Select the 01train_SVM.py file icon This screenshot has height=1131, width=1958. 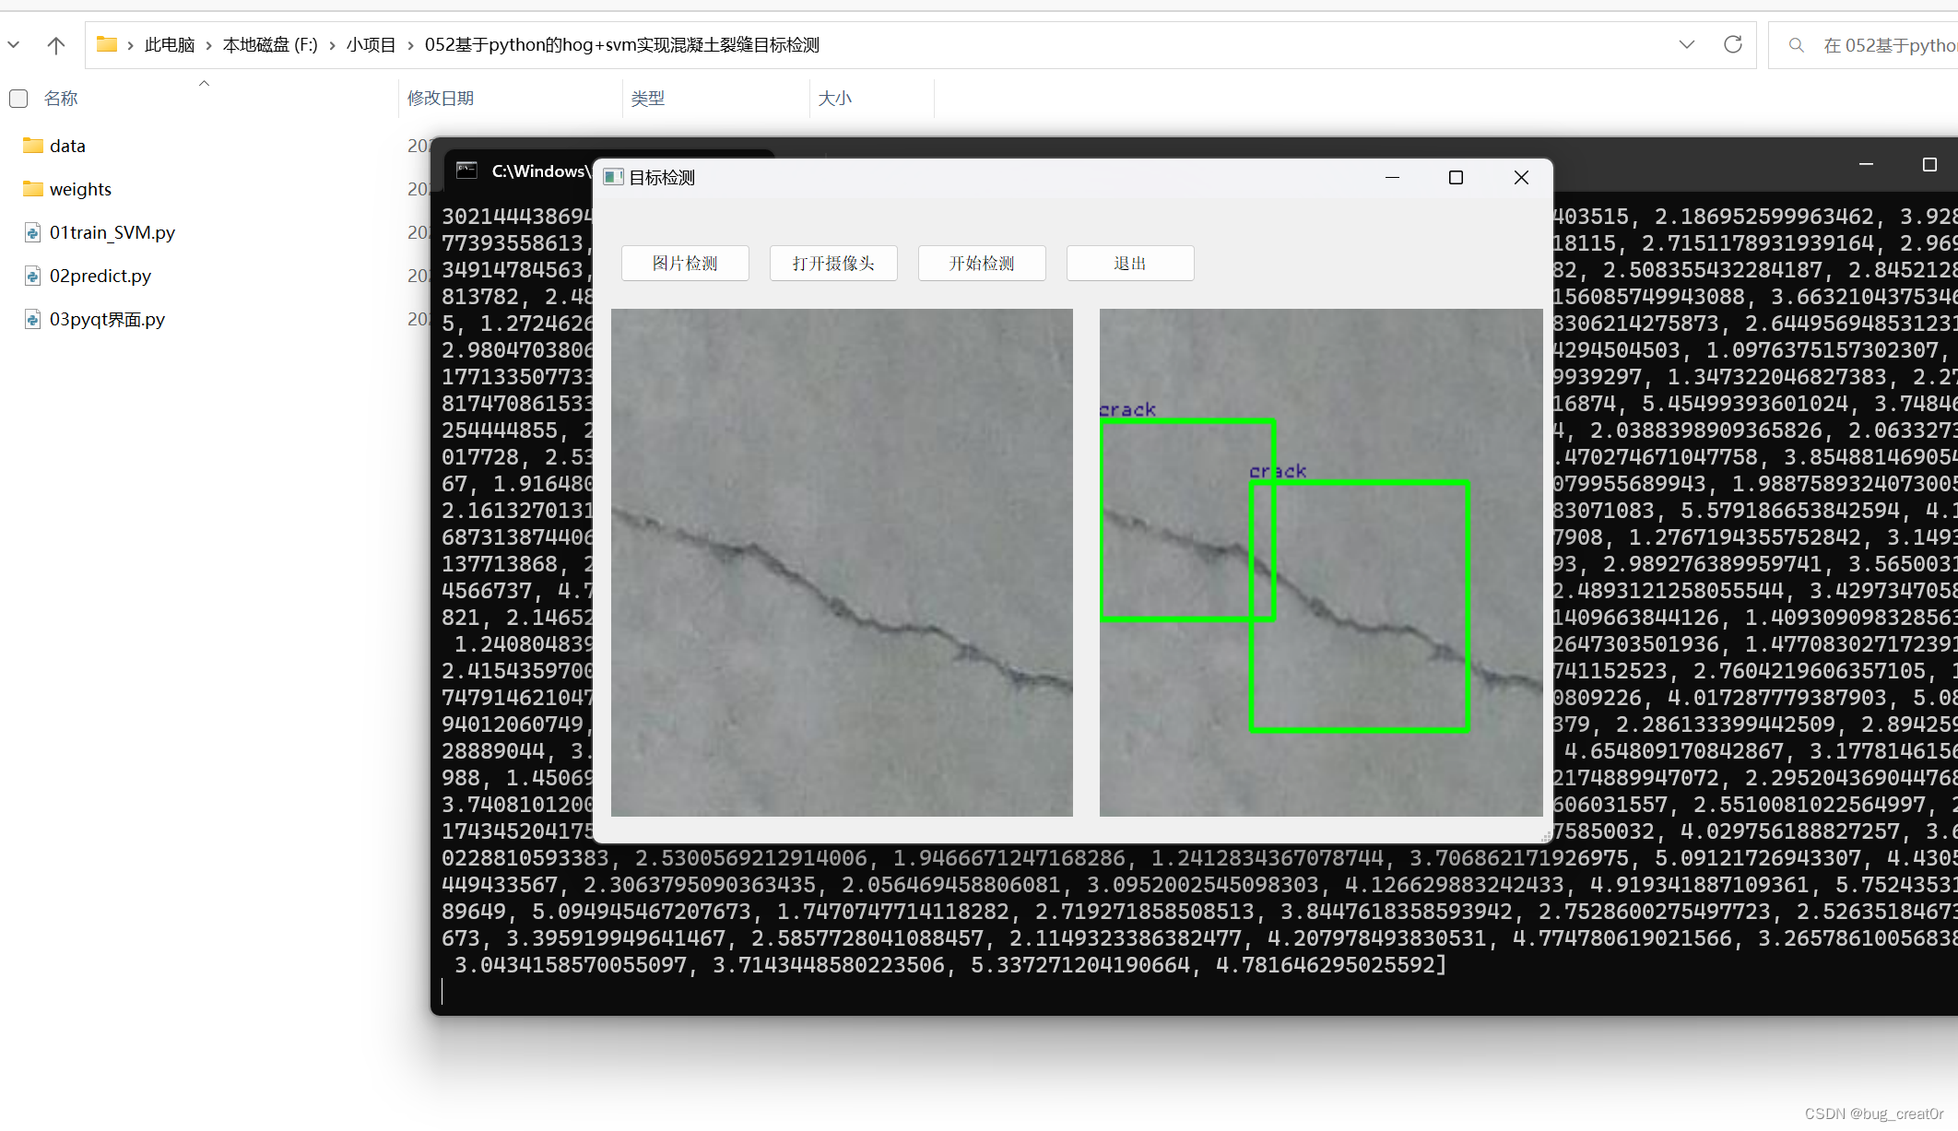coord(33,232)
